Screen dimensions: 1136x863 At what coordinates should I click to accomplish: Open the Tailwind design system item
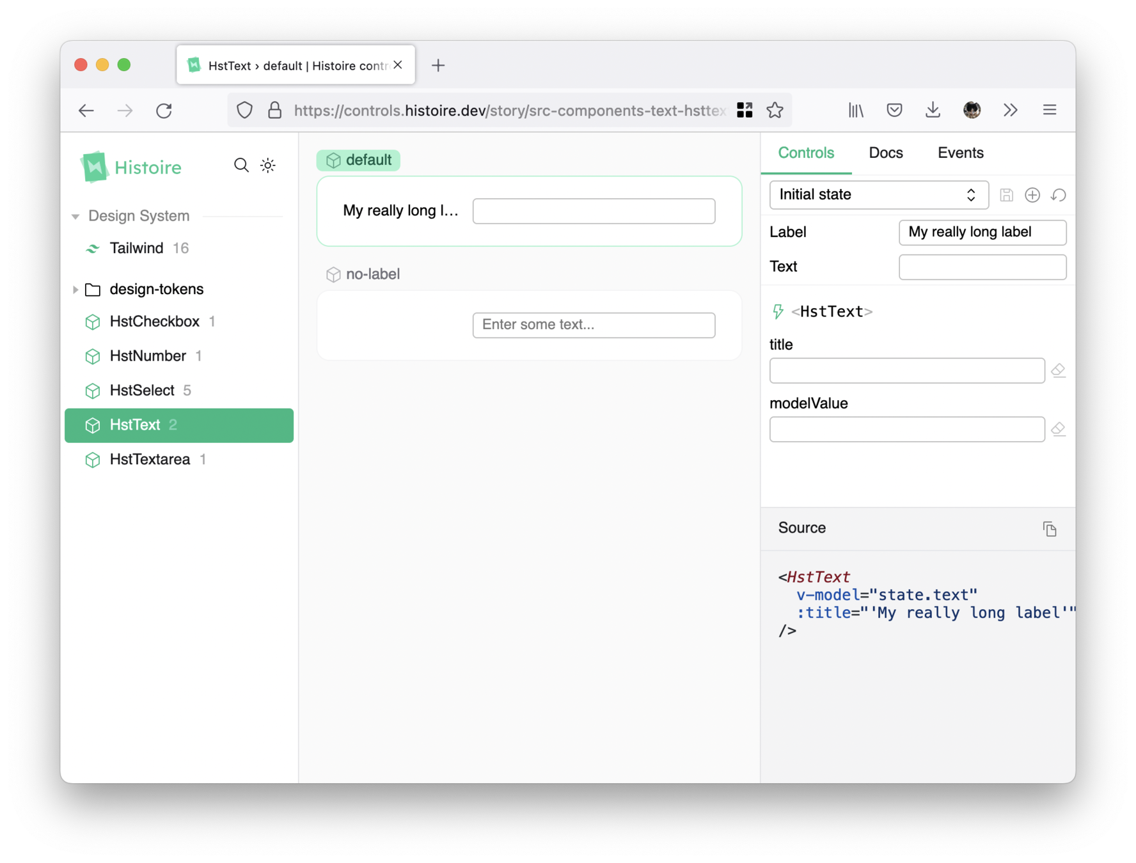coord(136,248)
